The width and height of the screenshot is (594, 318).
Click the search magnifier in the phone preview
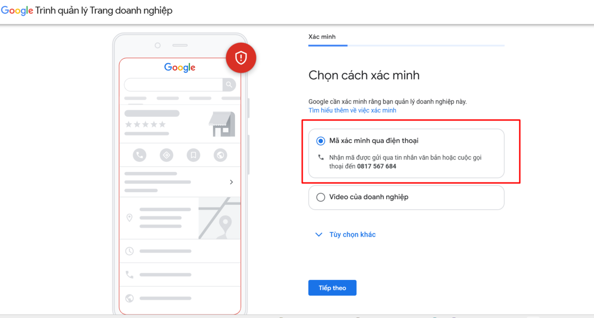click(x=229, y=85)
